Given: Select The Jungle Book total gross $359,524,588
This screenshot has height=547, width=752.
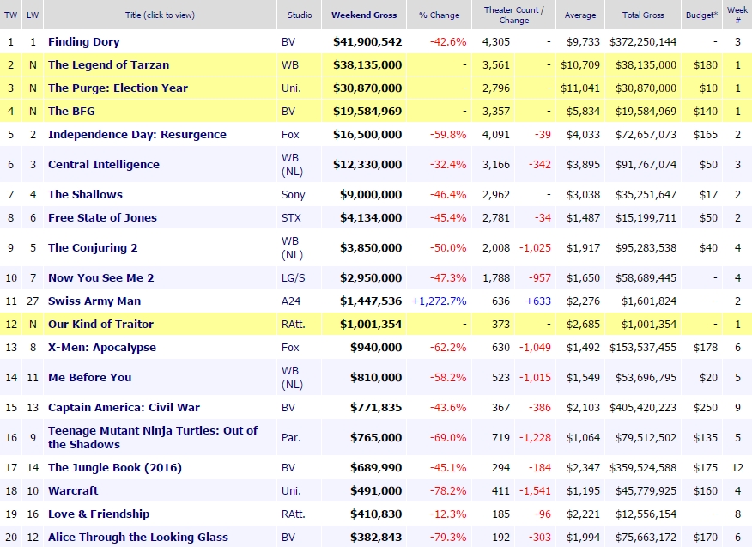Looking at the screenshot, I should click(x=643, y=467).
